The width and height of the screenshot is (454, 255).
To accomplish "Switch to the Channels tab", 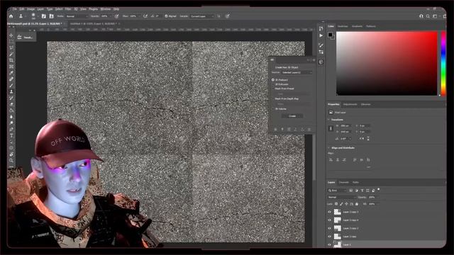I will 343,183.
